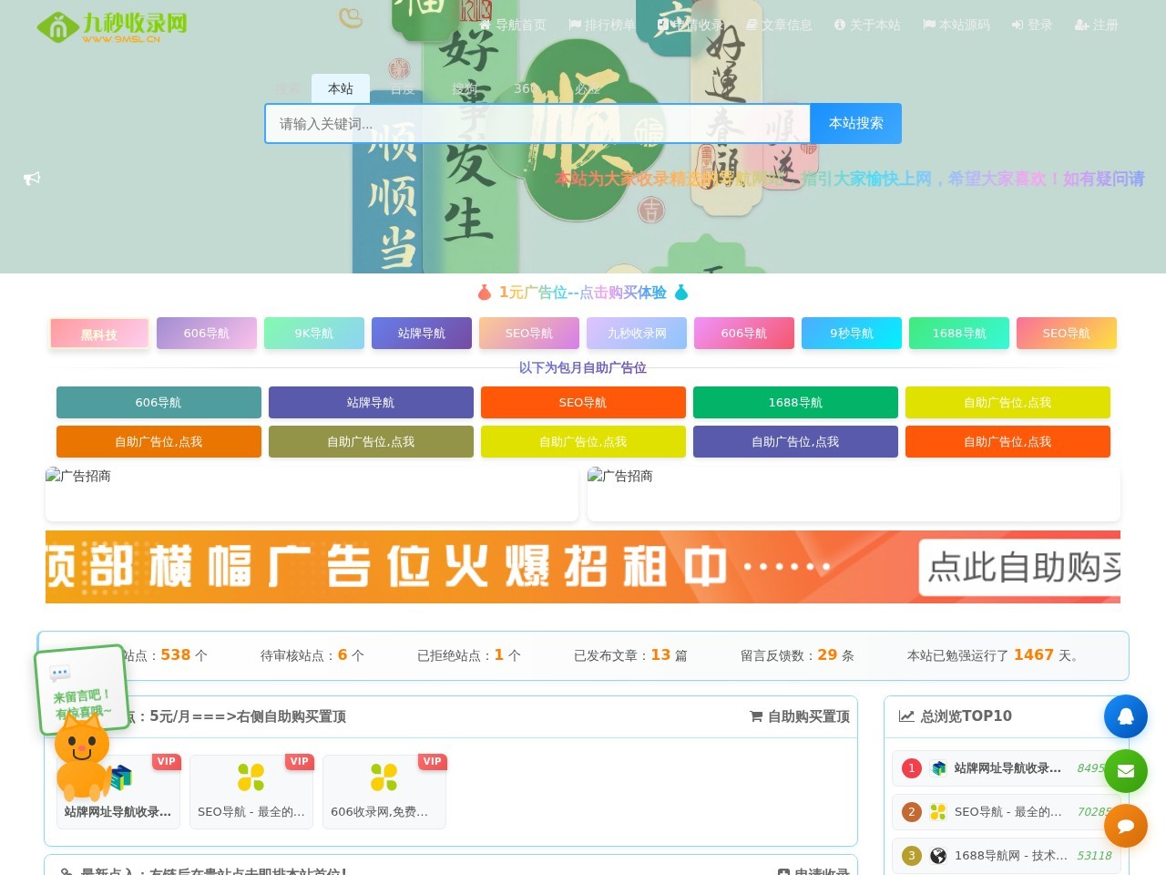Click the announcement speaker icon on the left
Viewport: 1166px width, 875px height.
tap(32, 178)
